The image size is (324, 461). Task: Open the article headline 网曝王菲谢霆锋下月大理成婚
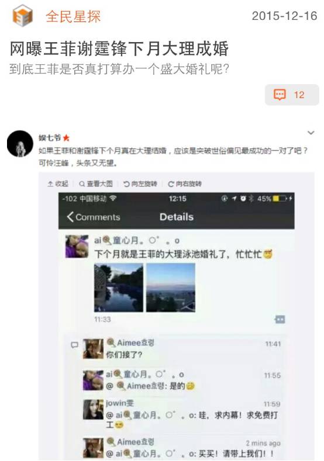(x=119, y=49)
